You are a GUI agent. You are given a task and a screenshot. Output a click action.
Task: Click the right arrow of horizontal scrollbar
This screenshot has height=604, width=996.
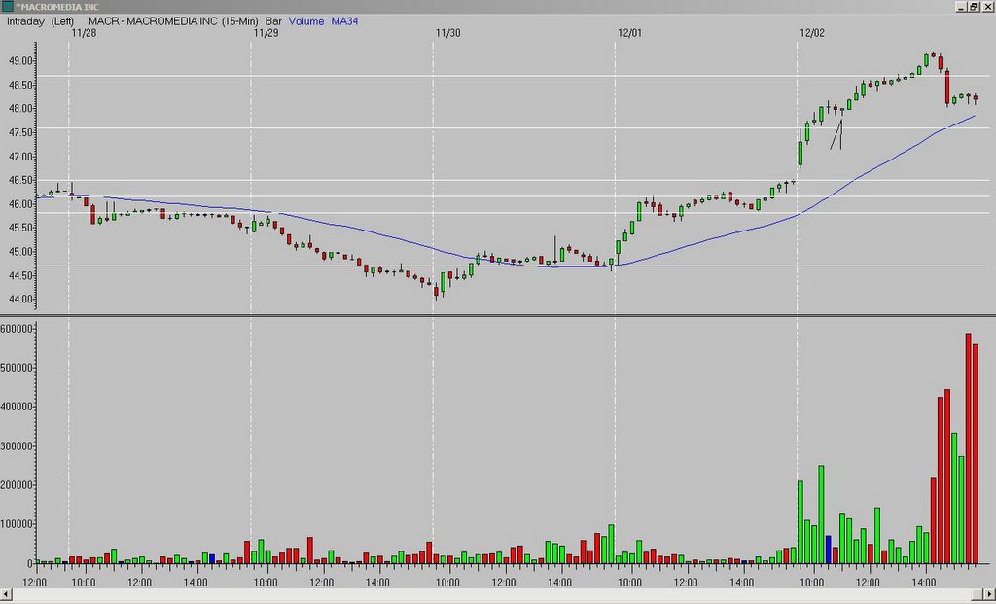[989, 594]
